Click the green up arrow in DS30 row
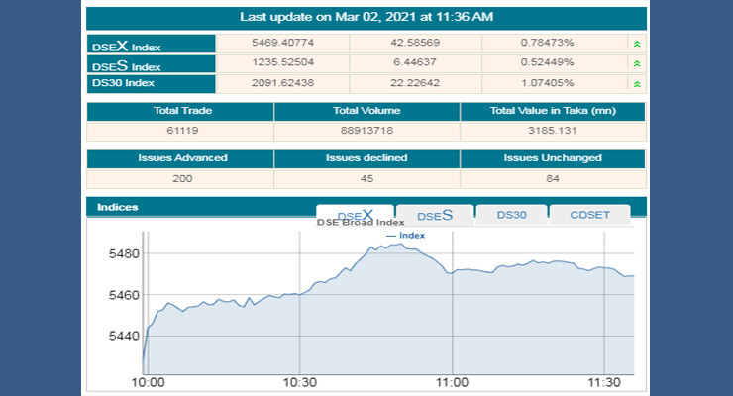Image resolution: width=733 pixels, height=396 pixels. tap(636, 84)
